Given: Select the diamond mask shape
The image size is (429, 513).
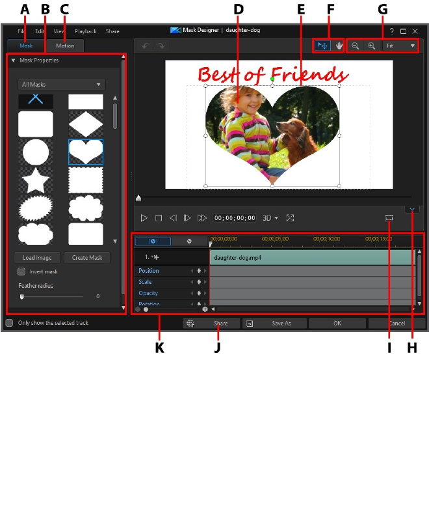Looking at the screenshot, I should coord(86,124).
